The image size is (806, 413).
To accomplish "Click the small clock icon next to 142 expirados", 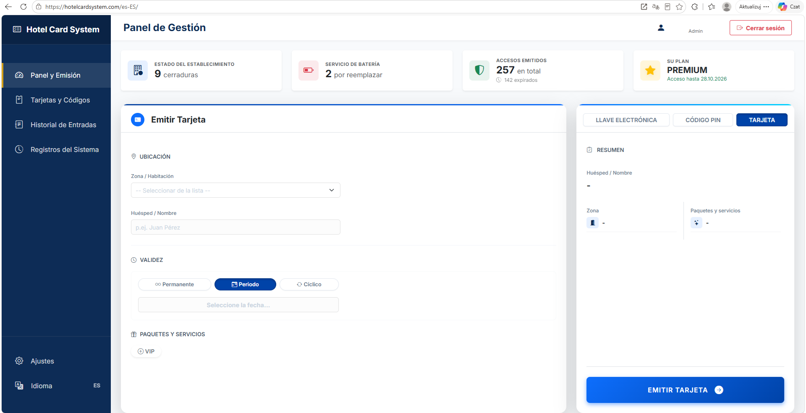I will pyautogui.click(x=499, y=80).
